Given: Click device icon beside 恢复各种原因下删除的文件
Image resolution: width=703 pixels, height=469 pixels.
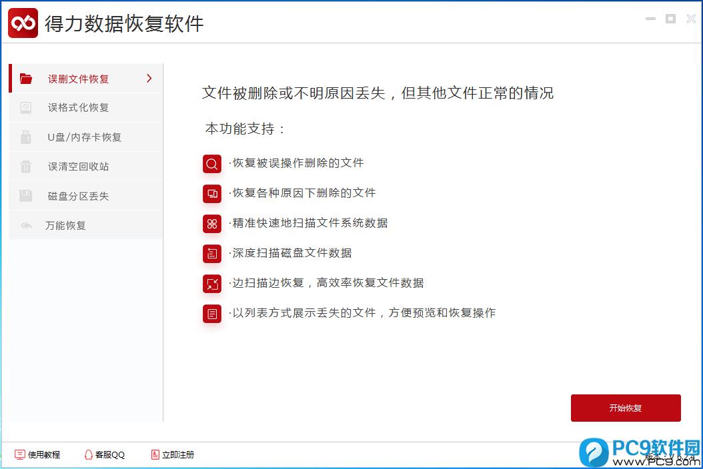Looking at the screenshot, I should click(212, 194).
